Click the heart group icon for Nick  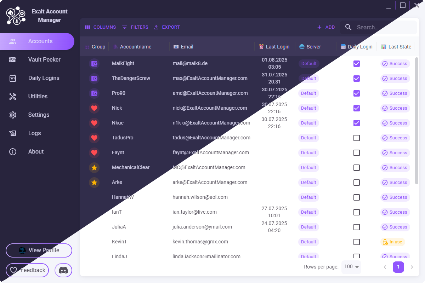tap(94, 108)
